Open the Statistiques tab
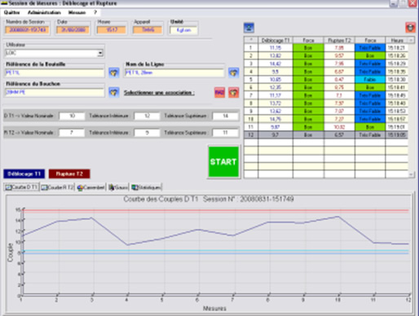The width and height of the screenshot is (419, 316). [146, 187]
